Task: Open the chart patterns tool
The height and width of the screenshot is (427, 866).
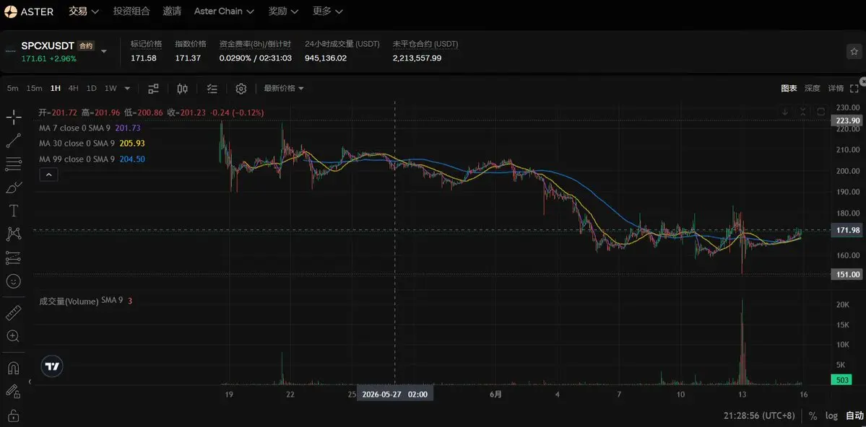Action: click(13, 234)
